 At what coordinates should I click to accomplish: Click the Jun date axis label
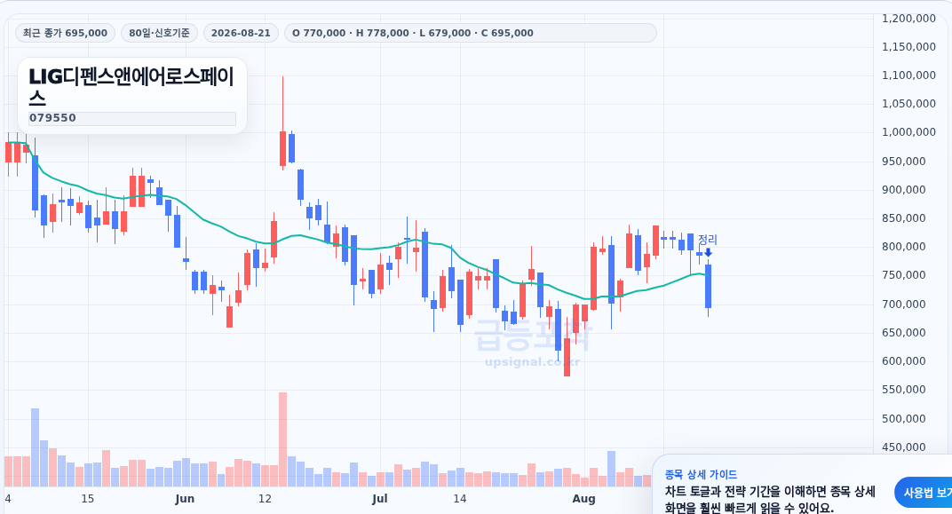coord(185,499)
